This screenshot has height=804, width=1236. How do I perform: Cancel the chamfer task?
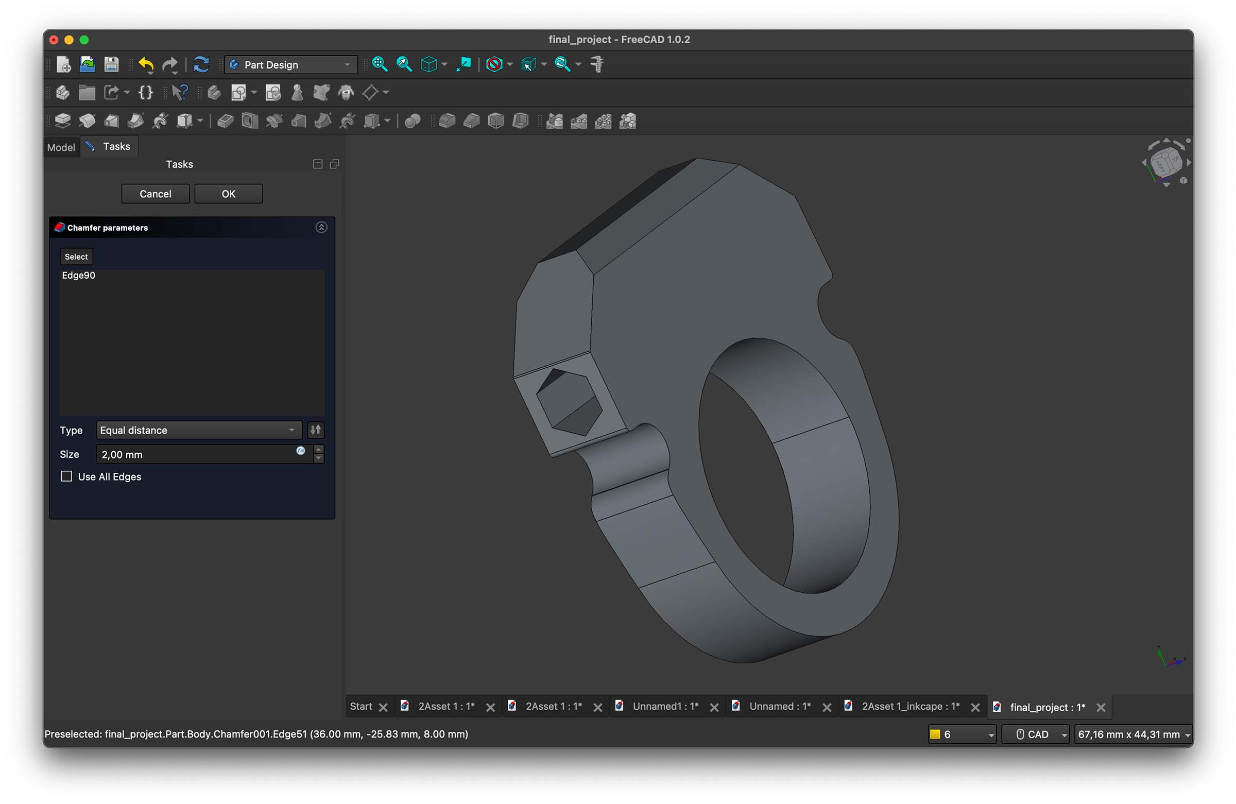pyautogui.click(x=156, y=194)
